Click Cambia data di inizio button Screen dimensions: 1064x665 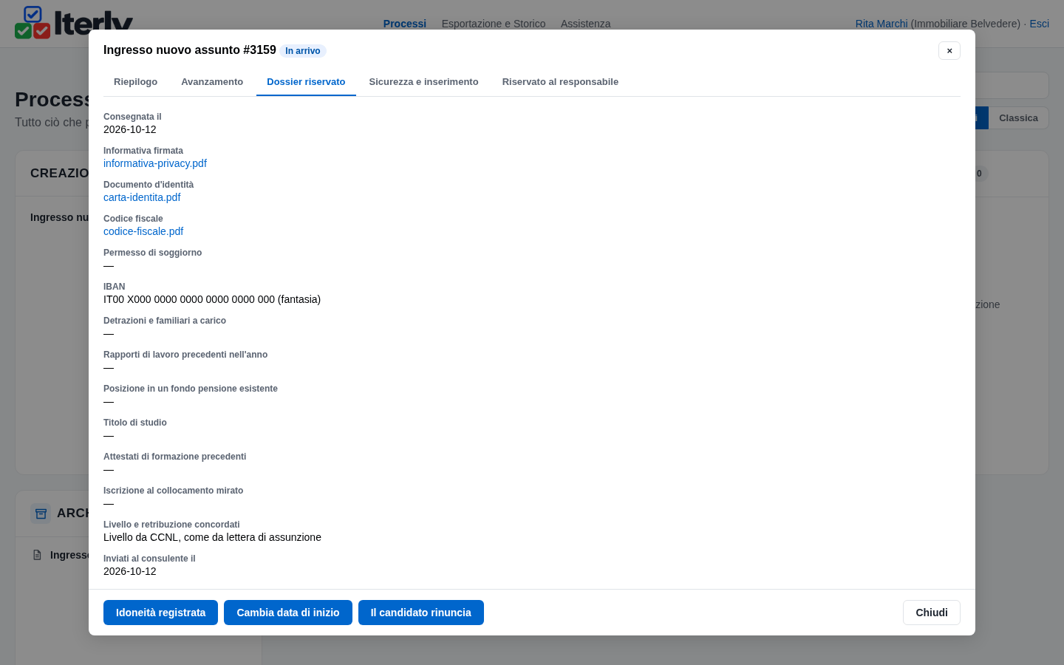(x=288, y=613)
